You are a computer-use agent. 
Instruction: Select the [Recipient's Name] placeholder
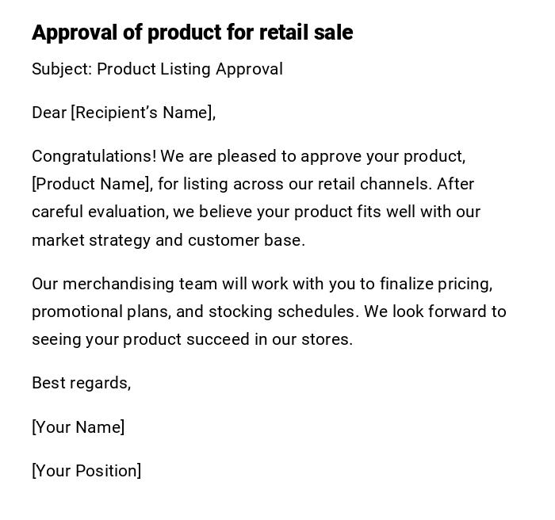click(143, 113)
